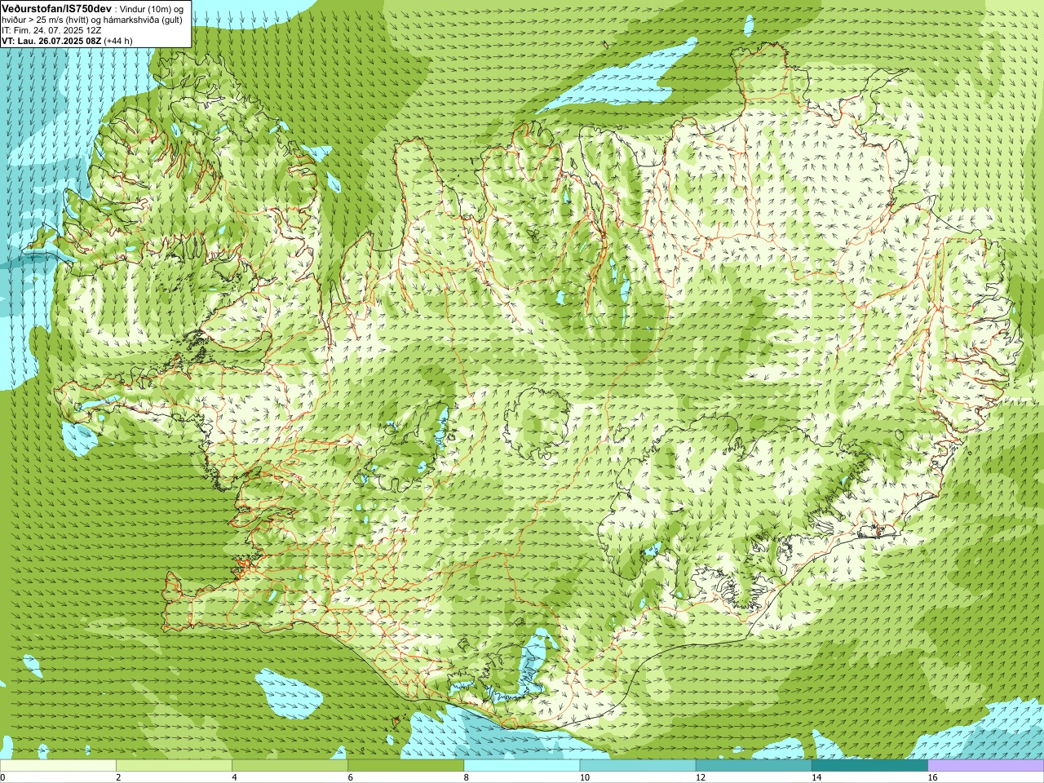Image resolution: width=1044 pixels, height=783 pixels.
Task: Select the purple above-16 m/s legend swatch
Action: [986, 766]
